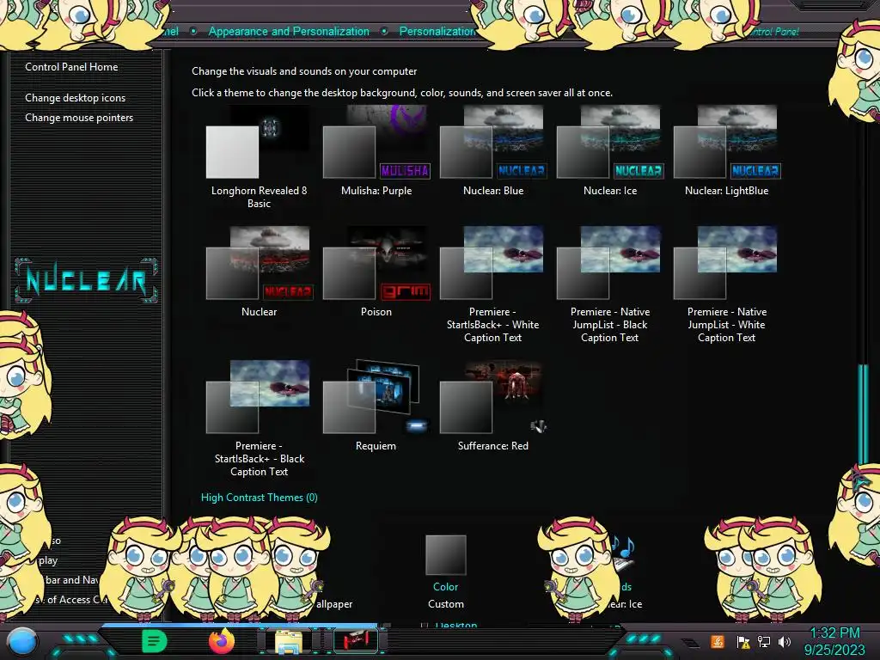Select the Requiem theme
Screen dimensions: 880x660
coord(376,406)
